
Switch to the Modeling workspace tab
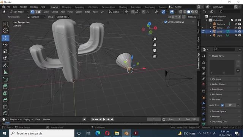[66, 7]
